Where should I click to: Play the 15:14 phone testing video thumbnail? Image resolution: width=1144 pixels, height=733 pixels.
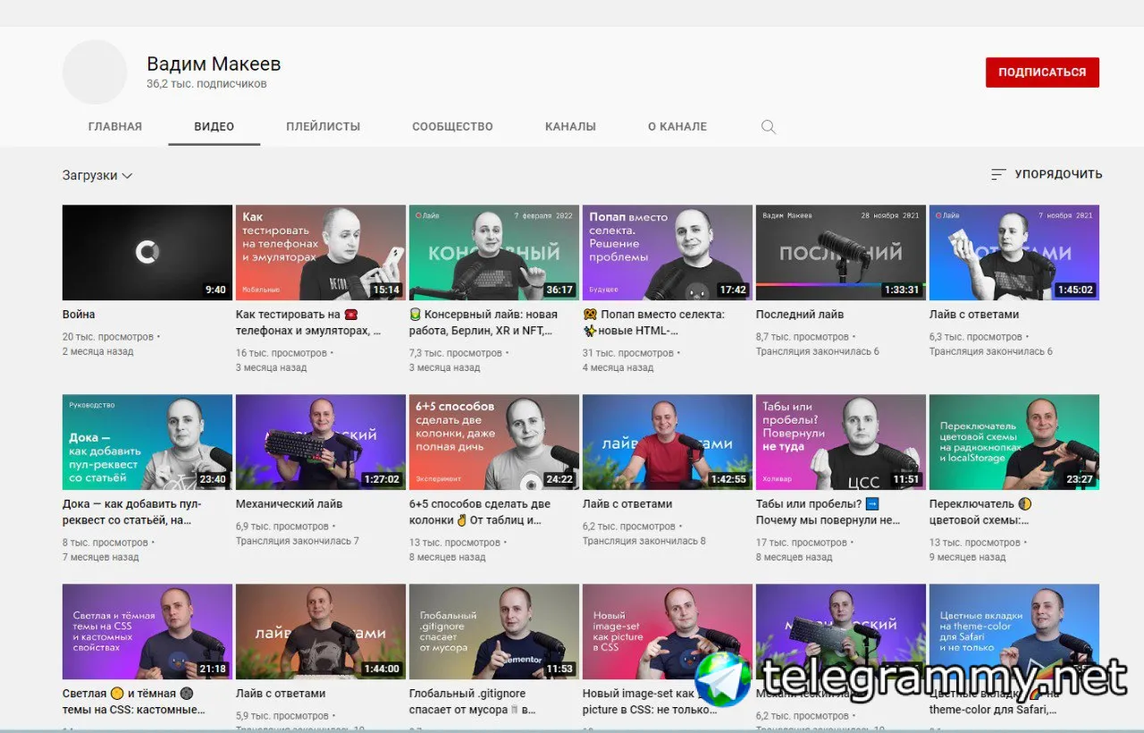click(321, 253)
